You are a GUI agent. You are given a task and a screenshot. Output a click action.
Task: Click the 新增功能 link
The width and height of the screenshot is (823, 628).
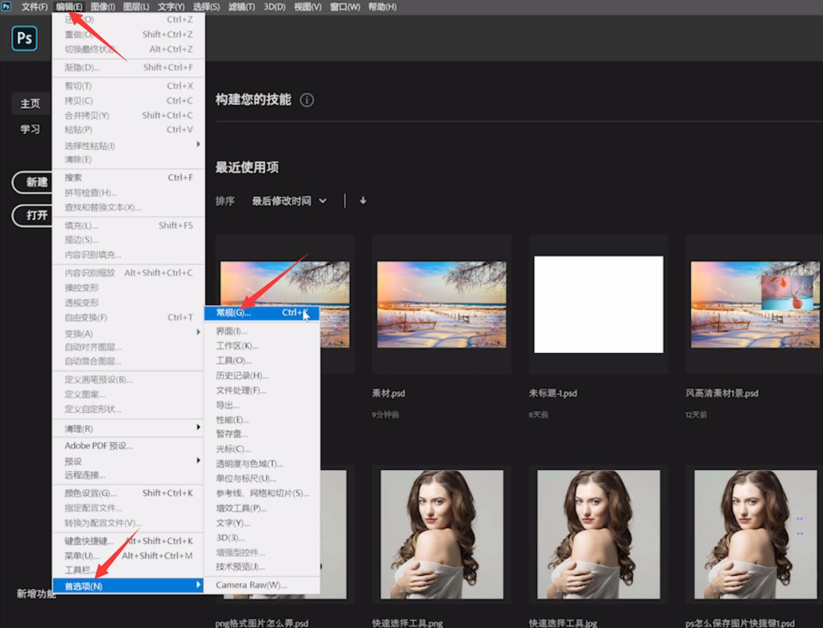(36, 594)
